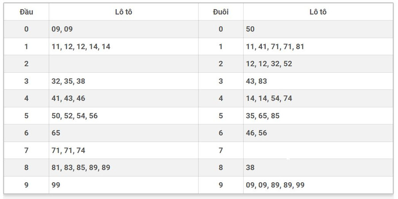The image size is (398, 199).
Task: Click the 41, 43, 46 cell
Action: (x=68, y=98)
